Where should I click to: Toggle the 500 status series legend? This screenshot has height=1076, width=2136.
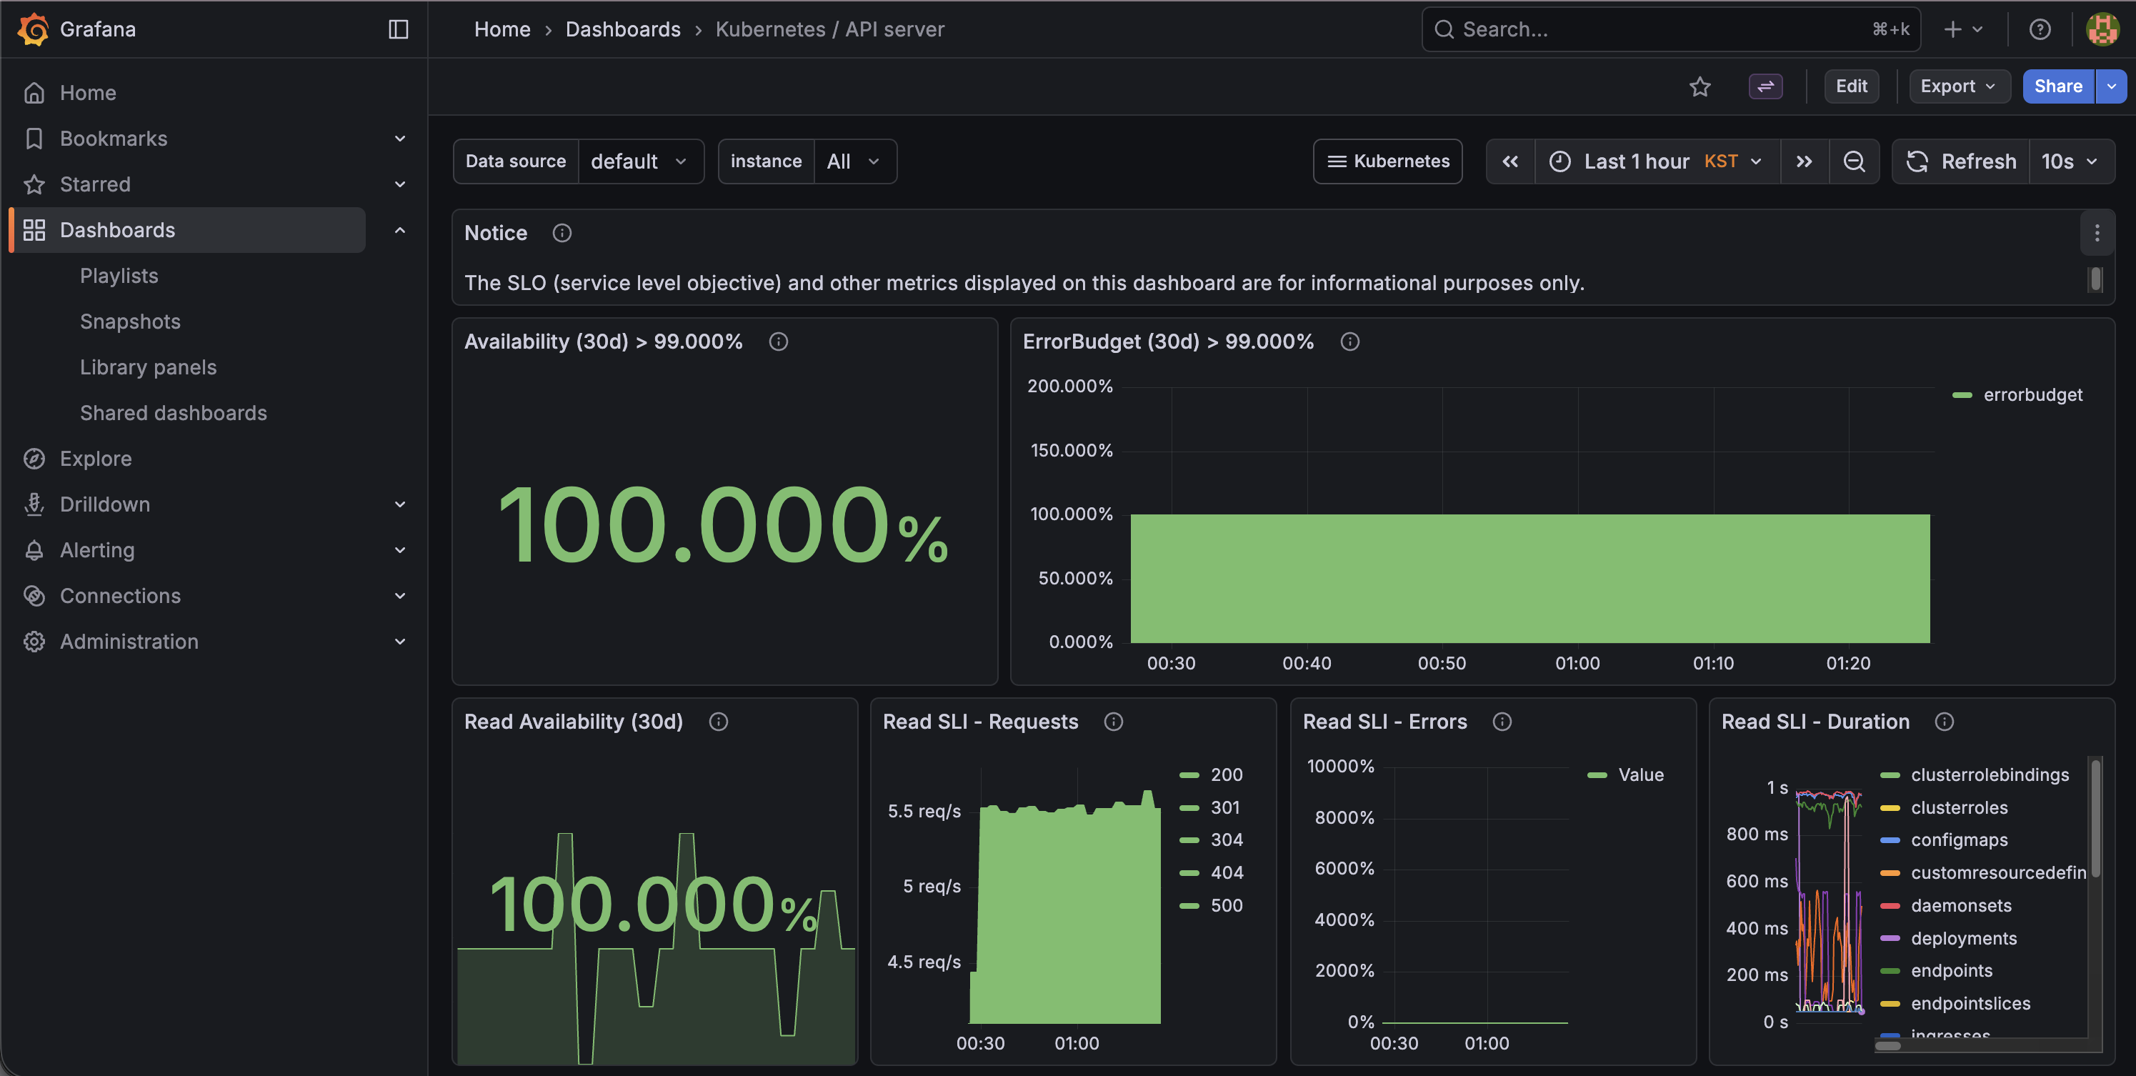pos(1226,905)
